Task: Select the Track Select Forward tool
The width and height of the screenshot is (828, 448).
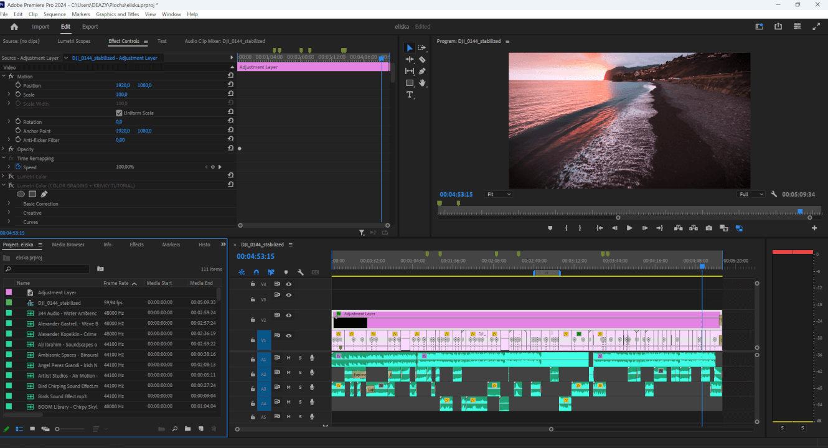Action: point(422,48)
